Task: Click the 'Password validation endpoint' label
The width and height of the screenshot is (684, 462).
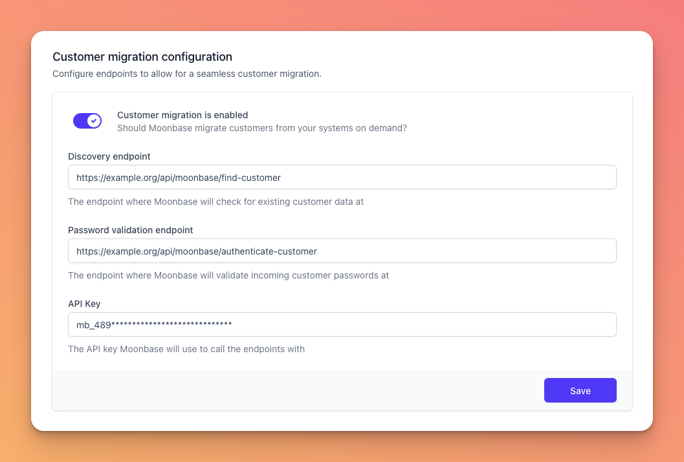Action: 131,230
